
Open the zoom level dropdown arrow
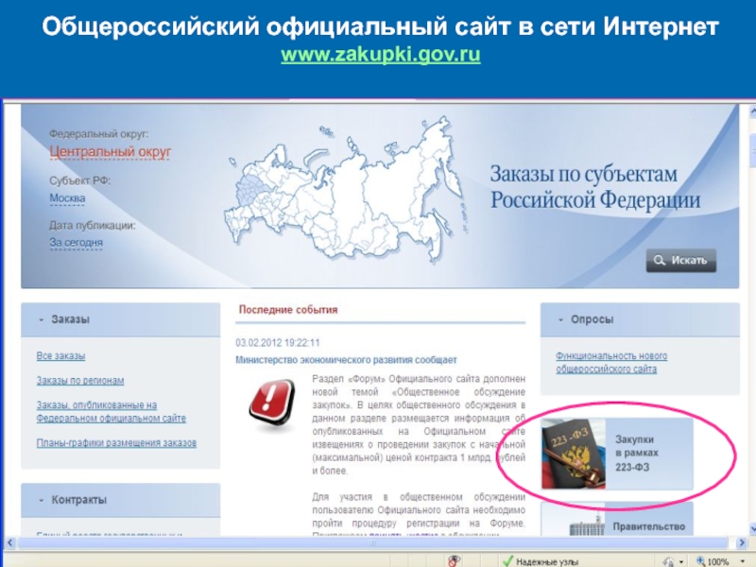(741, 562)
